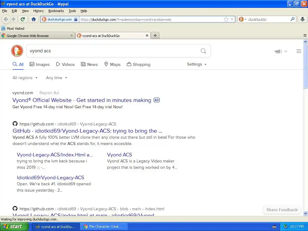Click the page scrollbar up arrow

click(x=305, y=42)
